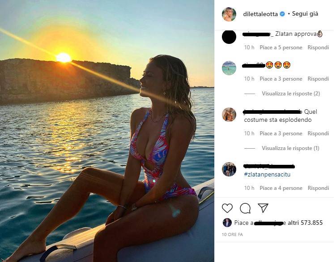View 'Piace a 4 persone' likes list
Image resolution: width=336 pixels, height=262 pixels.
[x=281, y=188]
